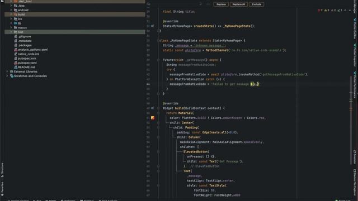Expand the android folder
358x201 pixels.
pos(11,10)
